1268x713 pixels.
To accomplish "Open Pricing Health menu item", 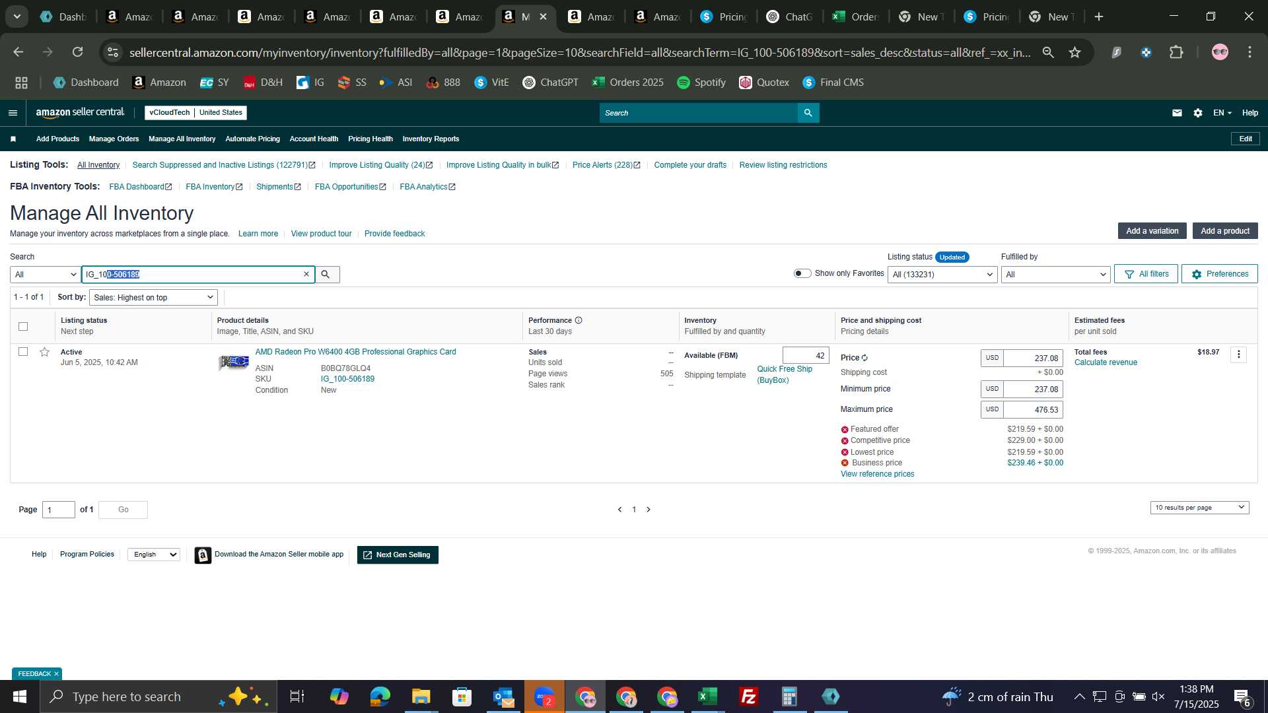I will point(370,139).
